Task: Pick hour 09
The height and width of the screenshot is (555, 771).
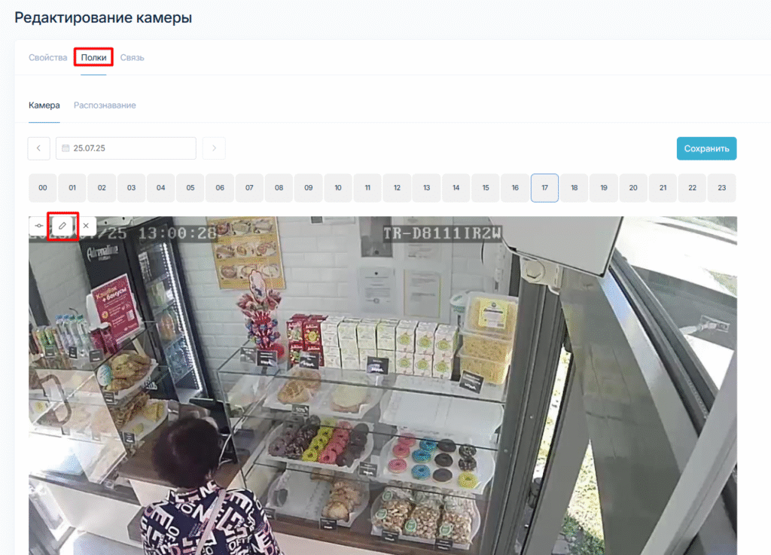Action: (x=308, y=188)
